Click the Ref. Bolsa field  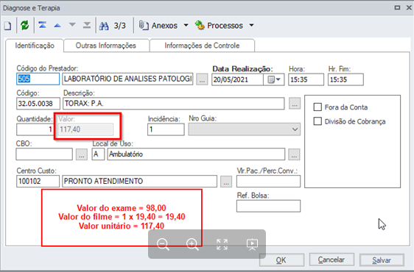pyautogui.click(x=268, y=206)
